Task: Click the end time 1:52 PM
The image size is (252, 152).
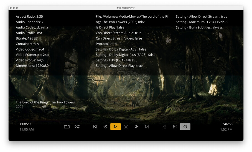Action: (226, 129)
